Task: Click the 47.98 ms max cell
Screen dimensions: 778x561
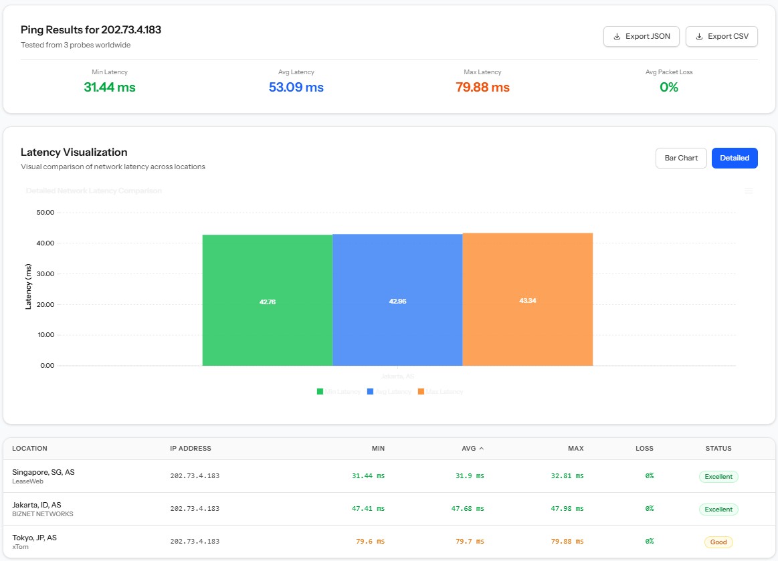Action: (567, 509)
